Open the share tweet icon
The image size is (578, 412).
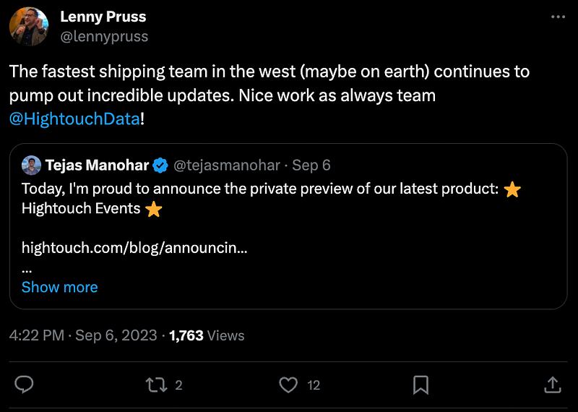pyautogui.click(x=552, y=385)
